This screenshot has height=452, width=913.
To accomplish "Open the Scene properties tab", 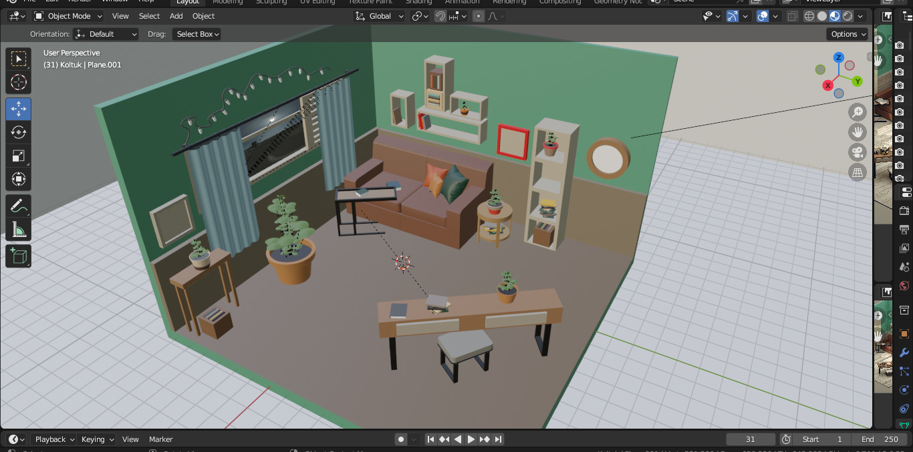I will pos(905,267).
